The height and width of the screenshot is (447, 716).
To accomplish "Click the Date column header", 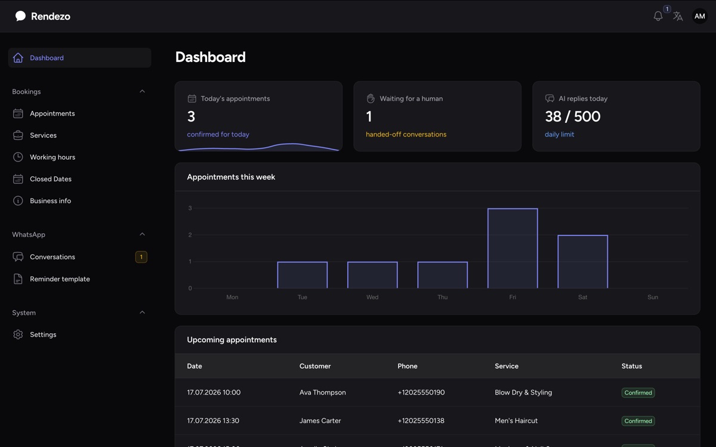I will (x=195, y=366).
